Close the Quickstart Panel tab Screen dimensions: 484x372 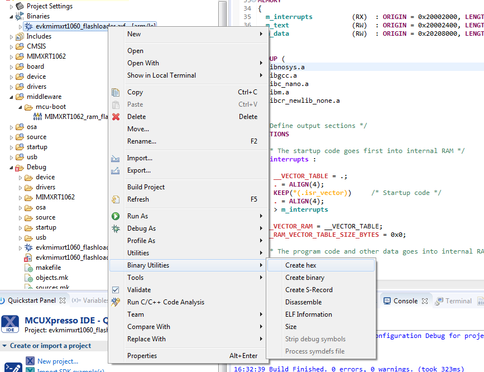pyautogui.click(x=63, y=301)
